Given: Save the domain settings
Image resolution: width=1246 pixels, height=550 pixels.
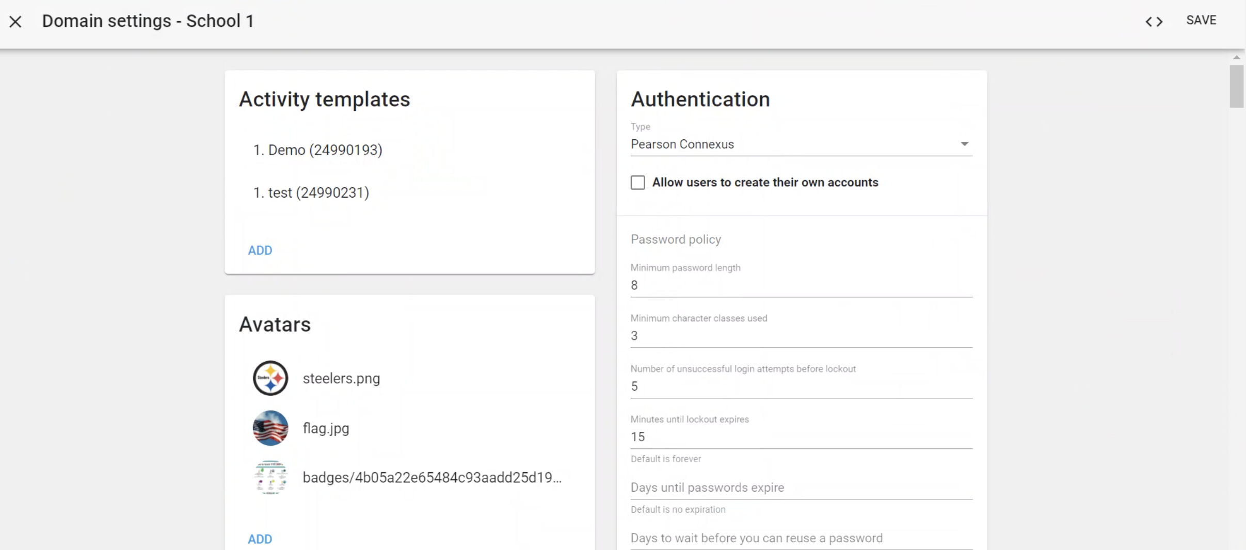Looking at the screenshot, I should point(1201,20).
